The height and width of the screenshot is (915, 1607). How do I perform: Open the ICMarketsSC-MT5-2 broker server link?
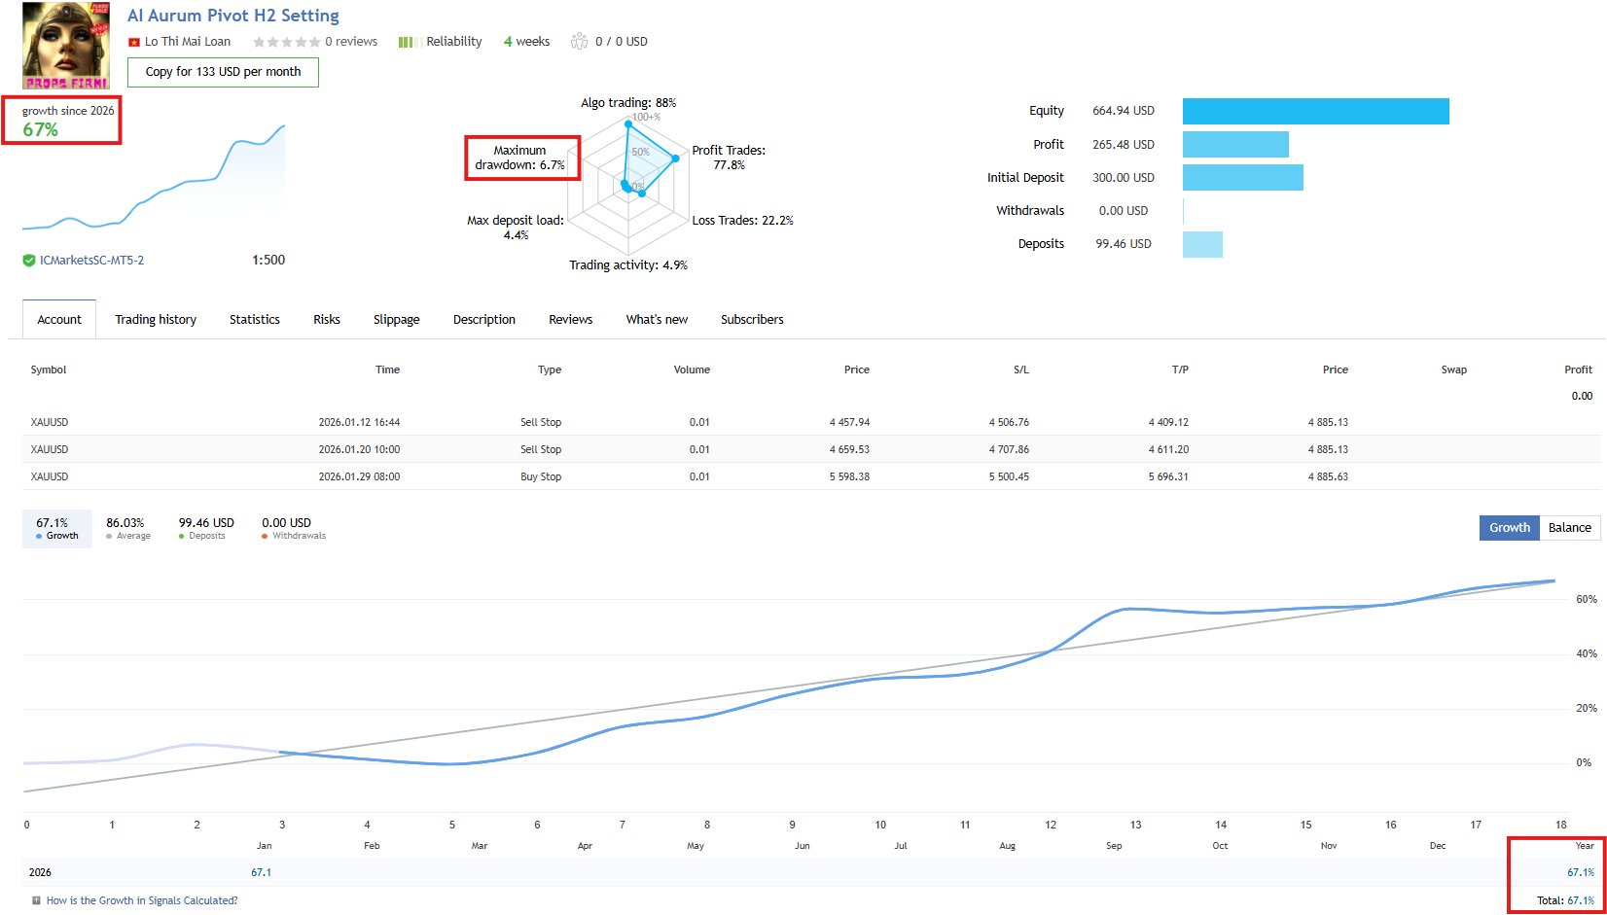click(91, 261)
